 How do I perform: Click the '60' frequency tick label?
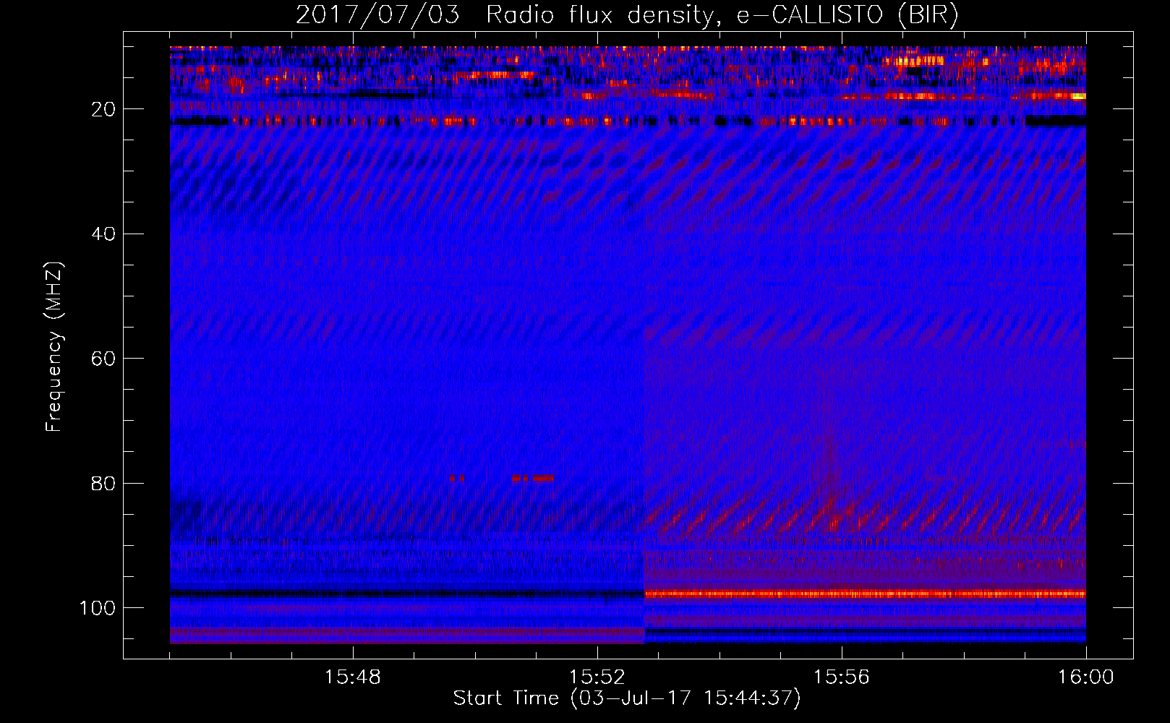[103, 359]
